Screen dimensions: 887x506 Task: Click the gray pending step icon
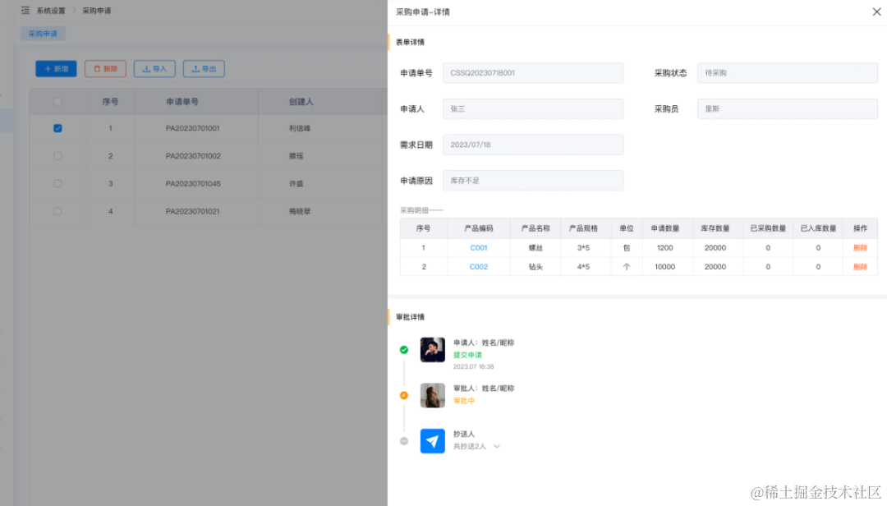[404, 441]
